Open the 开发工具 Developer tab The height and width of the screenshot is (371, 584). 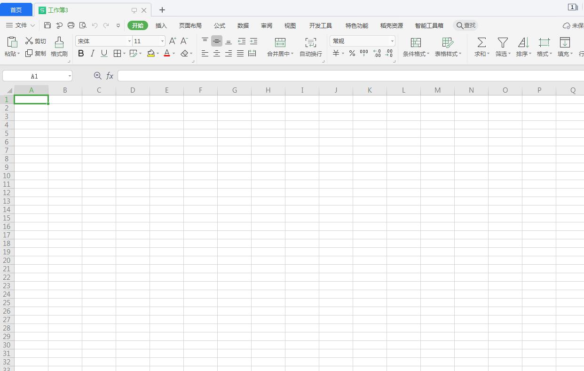click(321, 25)
